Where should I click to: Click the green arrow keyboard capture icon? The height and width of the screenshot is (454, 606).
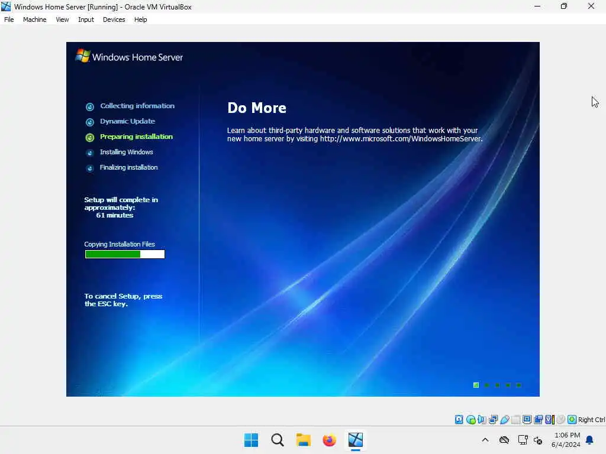(x=572, y=419)
